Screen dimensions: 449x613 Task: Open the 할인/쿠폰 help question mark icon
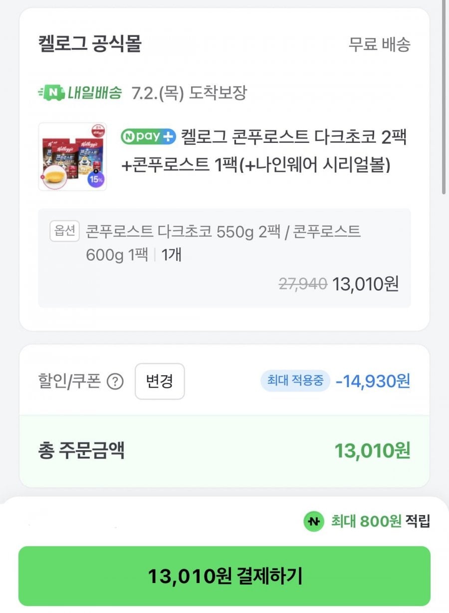pos(115,382)
